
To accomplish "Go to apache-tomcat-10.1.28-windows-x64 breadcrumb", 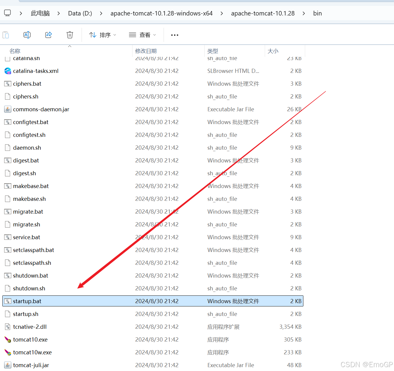I will (162, 13).
